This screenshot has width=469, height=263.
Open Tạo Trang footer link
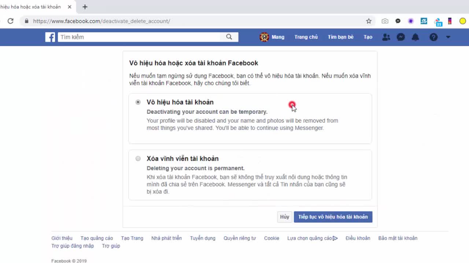(x=132, y=238)
